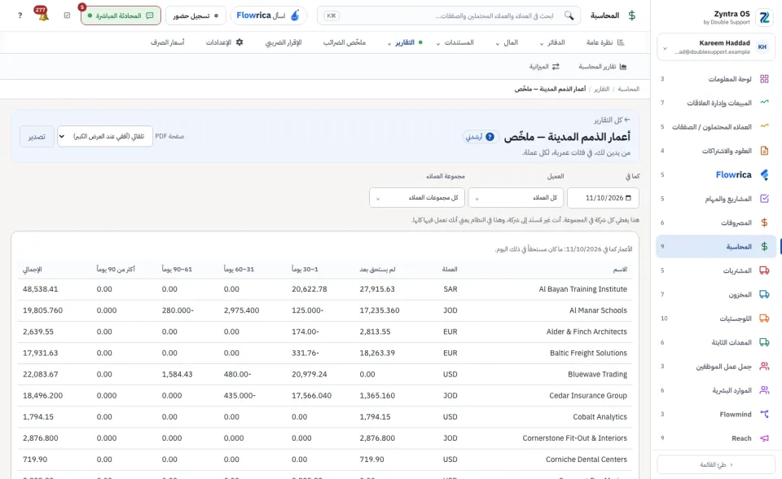Focus the customers and deals search field
The width and height of the screenshot is (782, 479).
point(449,15)
